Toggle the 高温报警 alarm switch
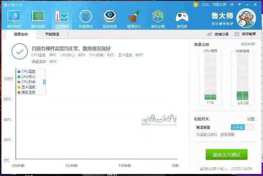263x176 pixels. coord(242,128)
